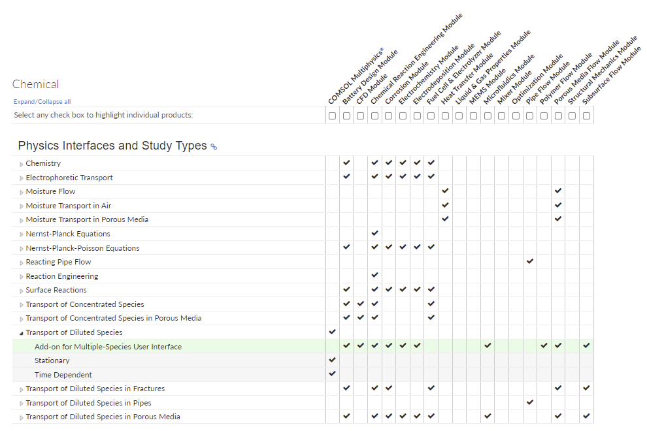Screen dimensions: 647x431
Task: Expand the Reacting Pipe Flow row
Action: tap(22, 263)
